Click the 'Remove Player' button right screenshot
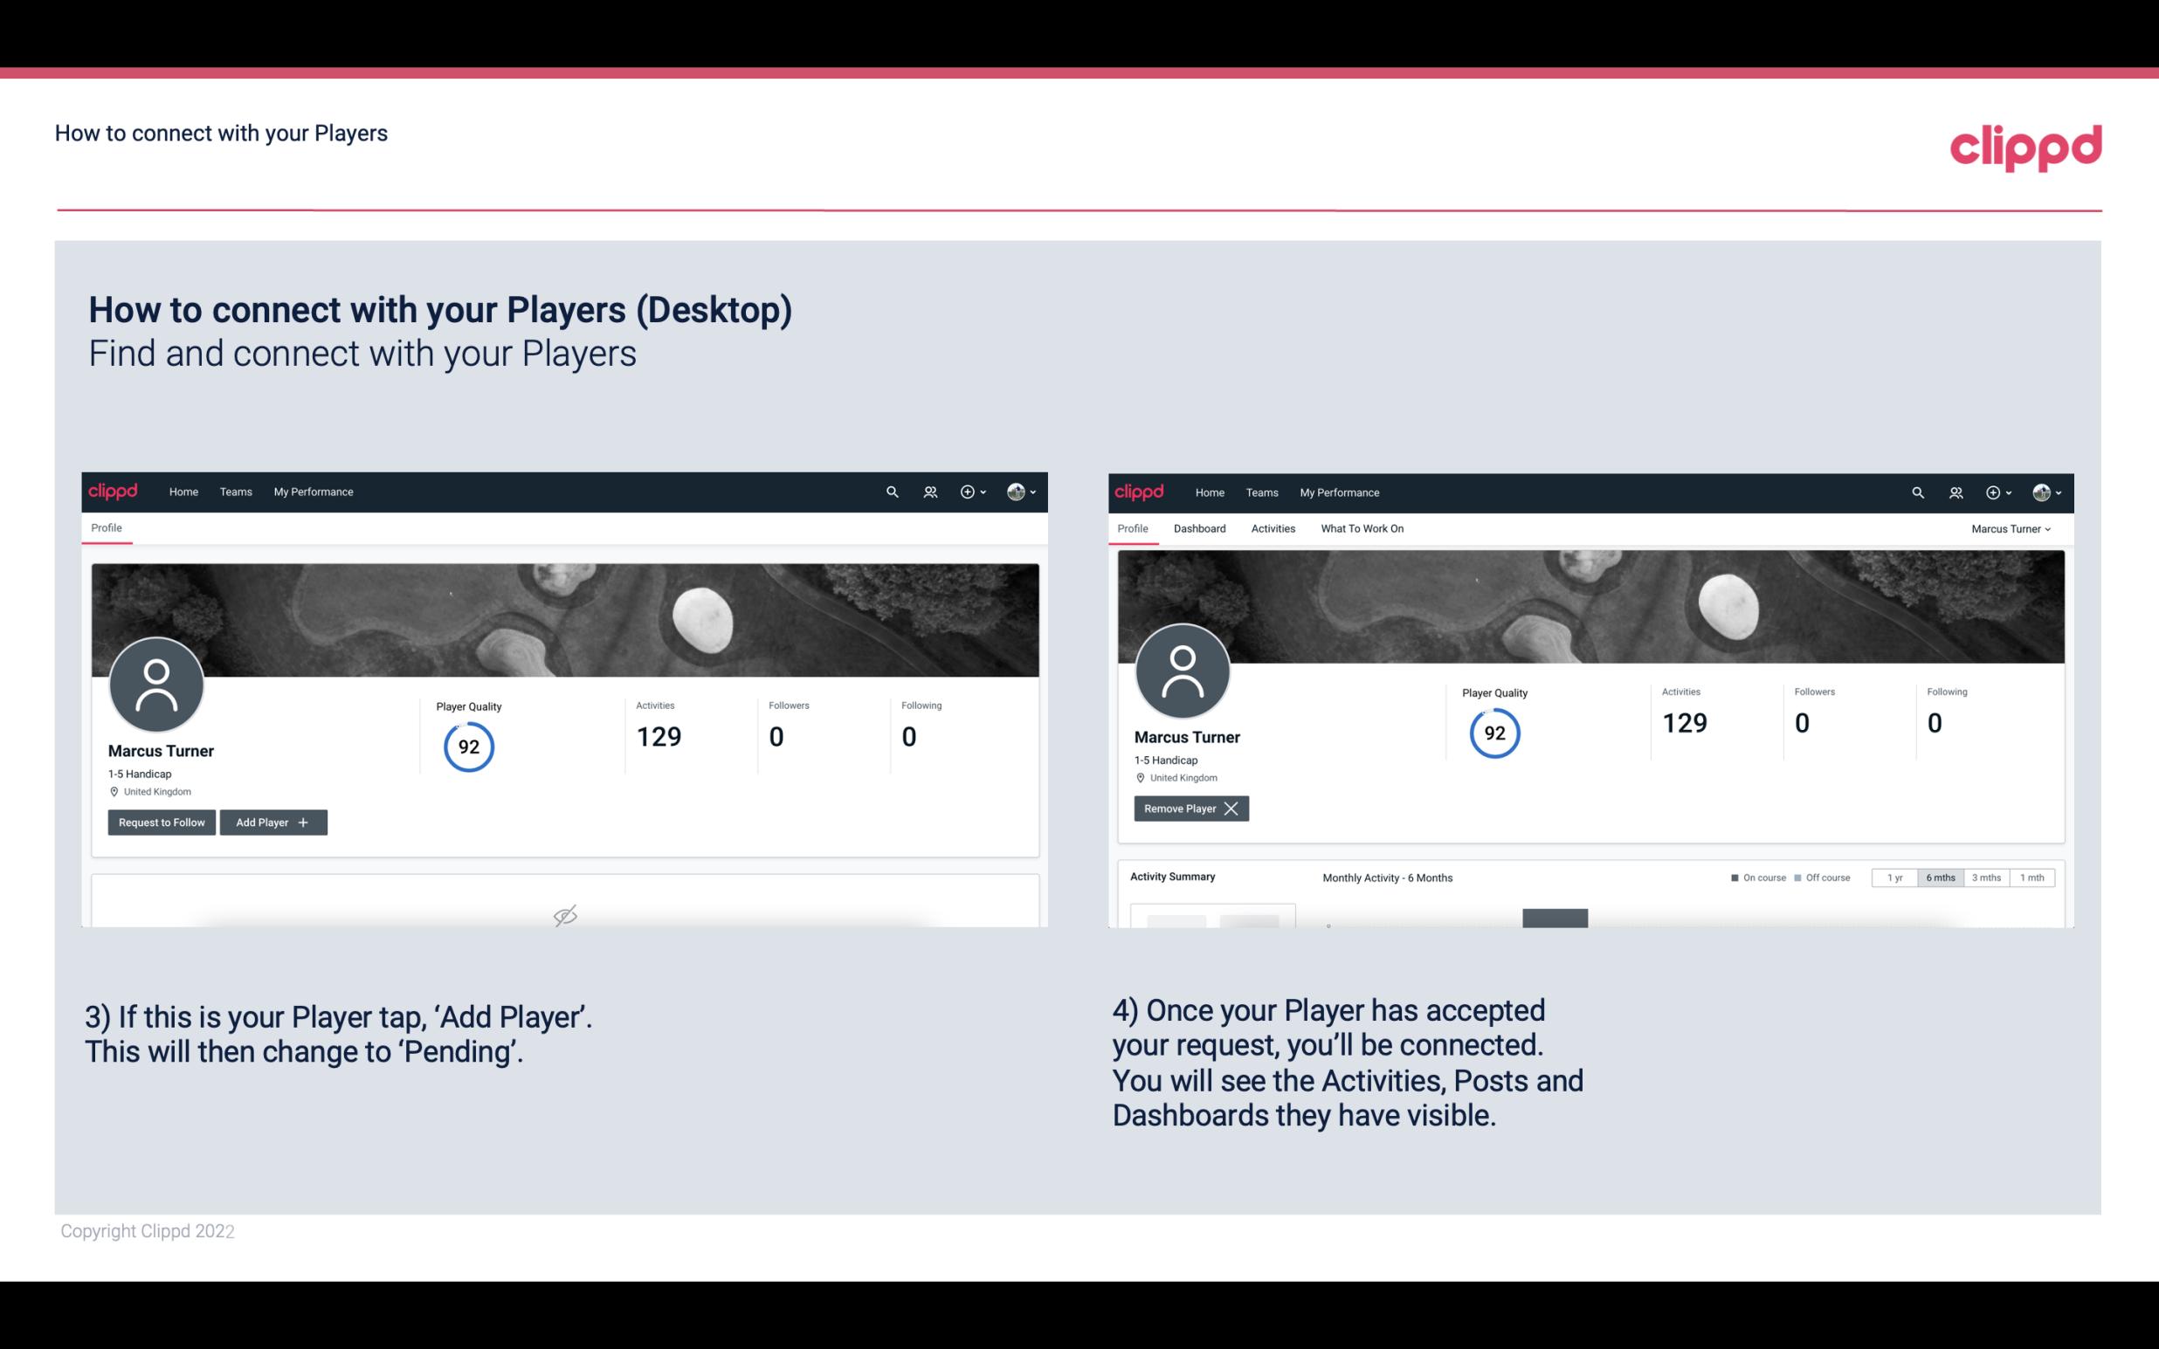The width and height of the screenshot is (2159, 1349). click(1190, 809)
